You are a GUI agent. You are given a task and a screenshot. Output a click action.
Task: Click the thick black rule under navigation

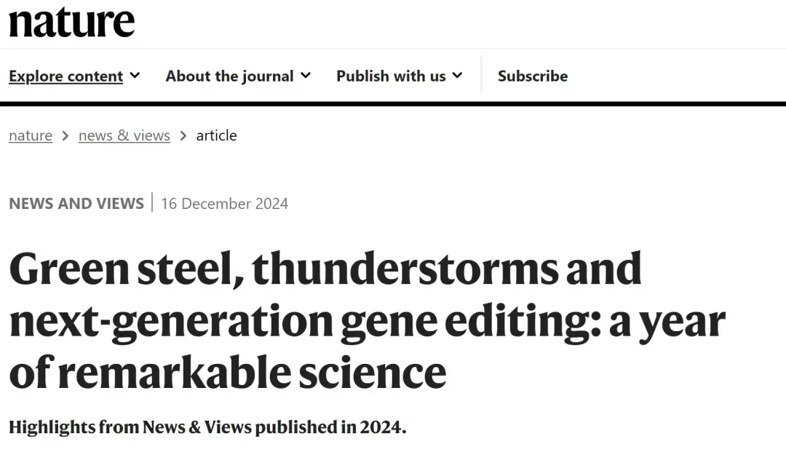393,104
